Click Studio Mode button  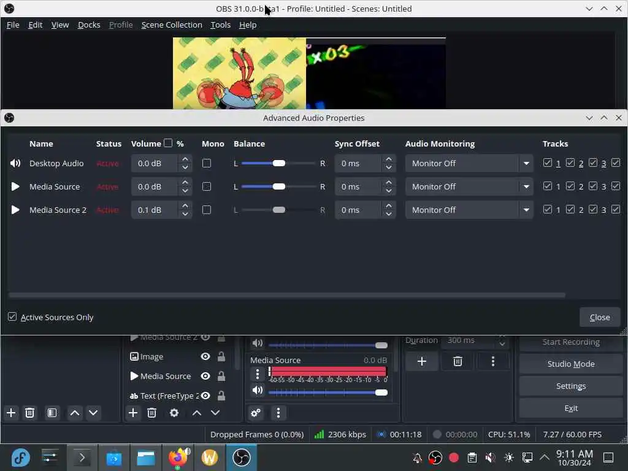(x=571, y=364)
